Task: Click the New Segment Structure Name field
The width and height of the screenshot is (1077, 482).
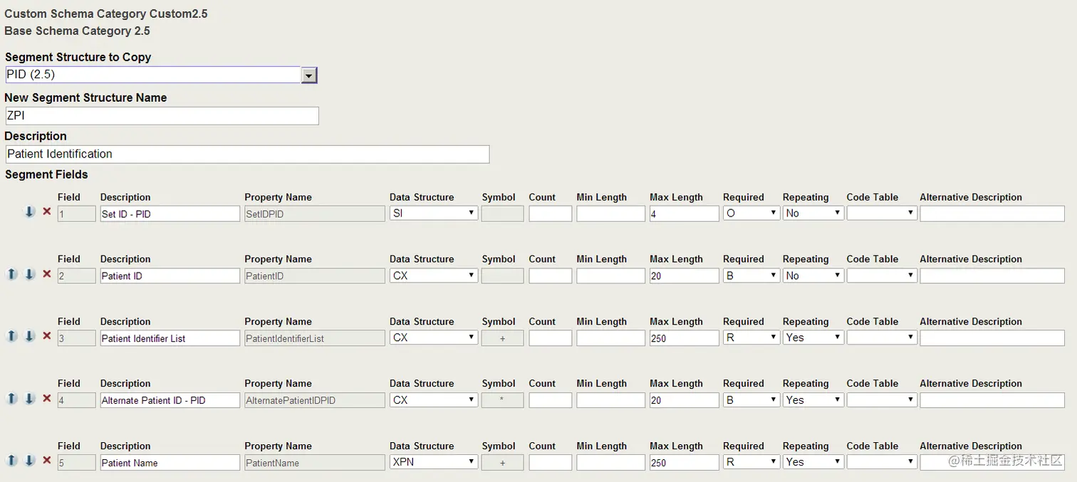Action: coord(162,115)
